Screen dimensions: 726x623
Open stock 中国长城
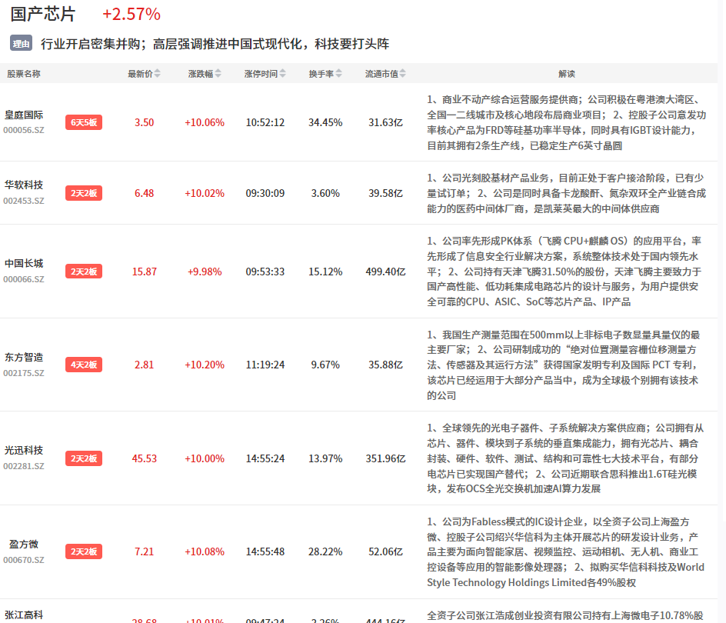click(24, 264)
